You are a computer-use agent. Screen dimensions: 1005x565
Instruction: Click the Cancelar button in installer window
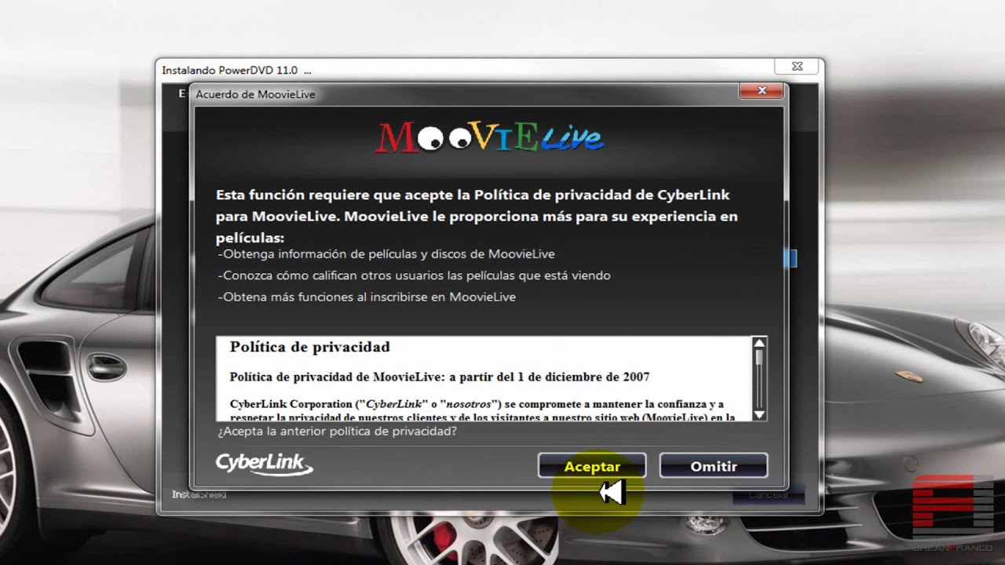pos(768,495)
